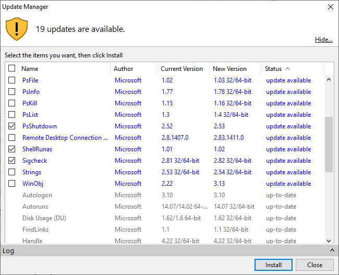Image resolution: width=339 pixels, height=275 pixels.
Task: Select the Remote Desktop Connection row name
Action: 65,138
